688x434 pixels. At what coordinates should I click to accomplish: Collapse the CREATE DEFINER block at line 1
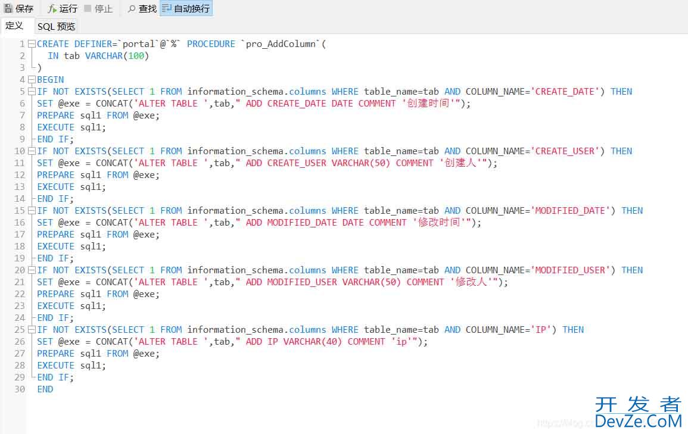[x=32, y=44]
